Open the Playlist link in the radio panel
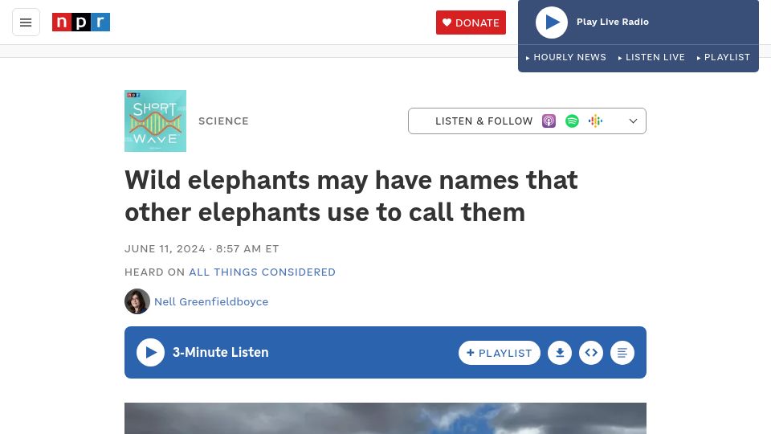Image resolution: width=771 pixels, height=434 pixels. click(724, 57)
